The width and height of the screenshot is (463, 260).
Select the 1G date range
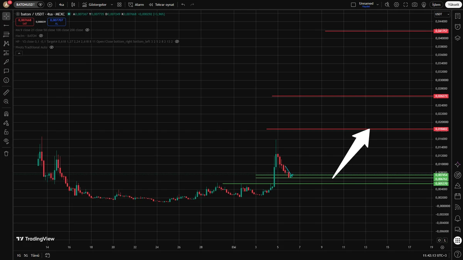pyautogui.click(x=19, y=255)
